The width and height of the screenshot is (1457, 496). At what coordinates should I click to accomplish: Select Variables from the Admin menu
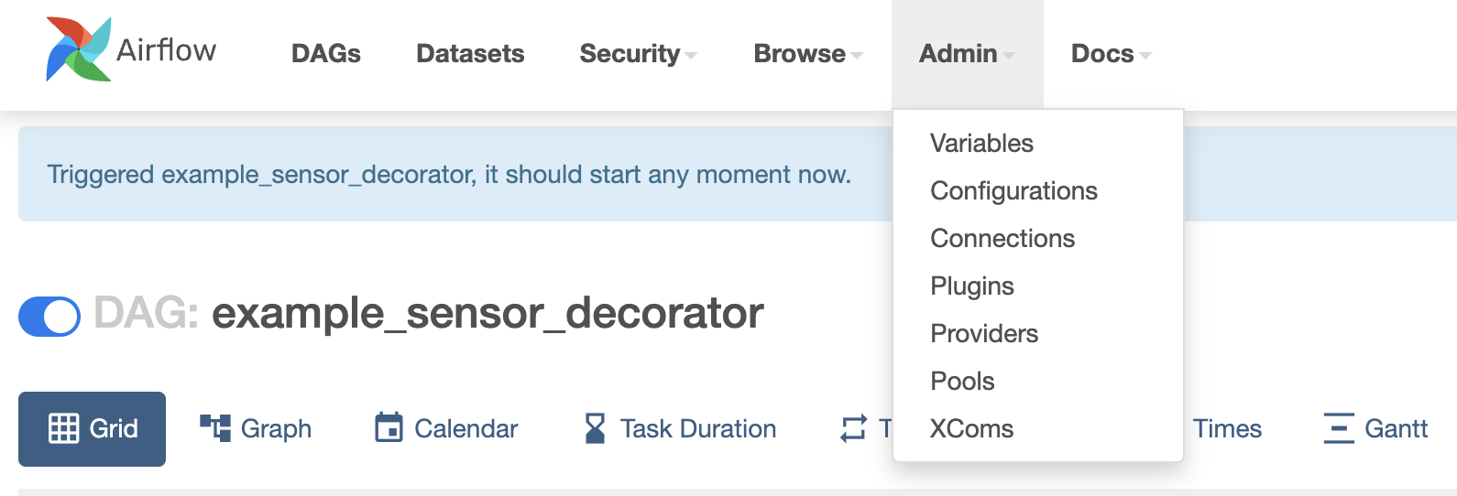[981, 144]
